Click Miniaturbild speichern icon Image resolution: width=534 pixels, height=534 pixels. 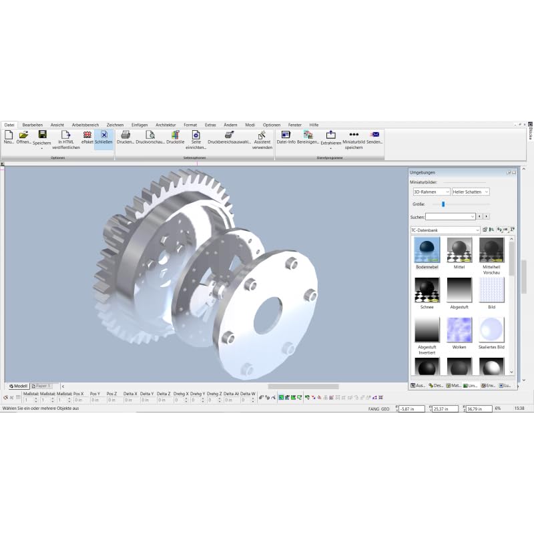pos(354,135)
